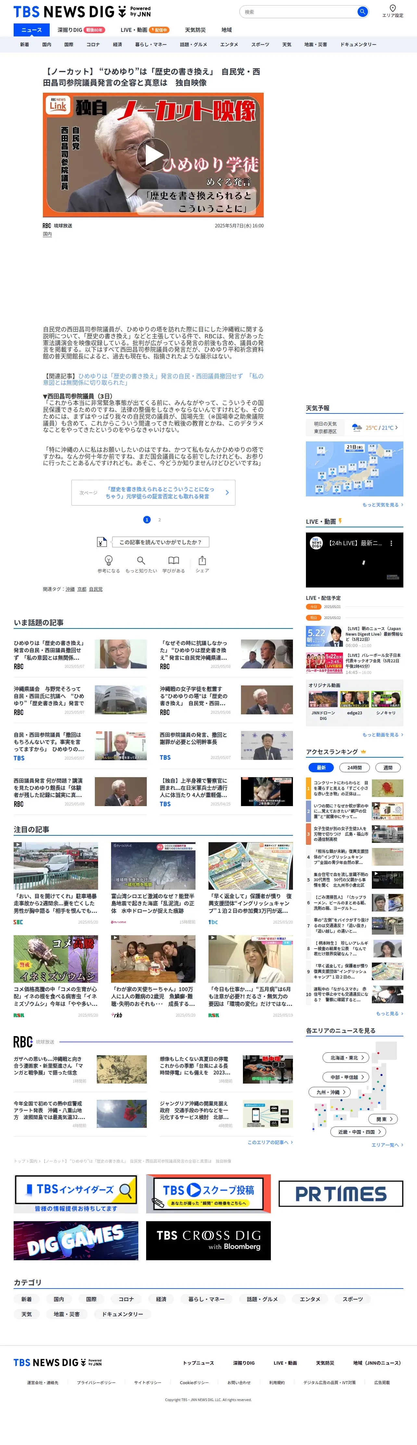Select the ニュース tab
The height and width of the screenshot is (1445, 417).
32,30
